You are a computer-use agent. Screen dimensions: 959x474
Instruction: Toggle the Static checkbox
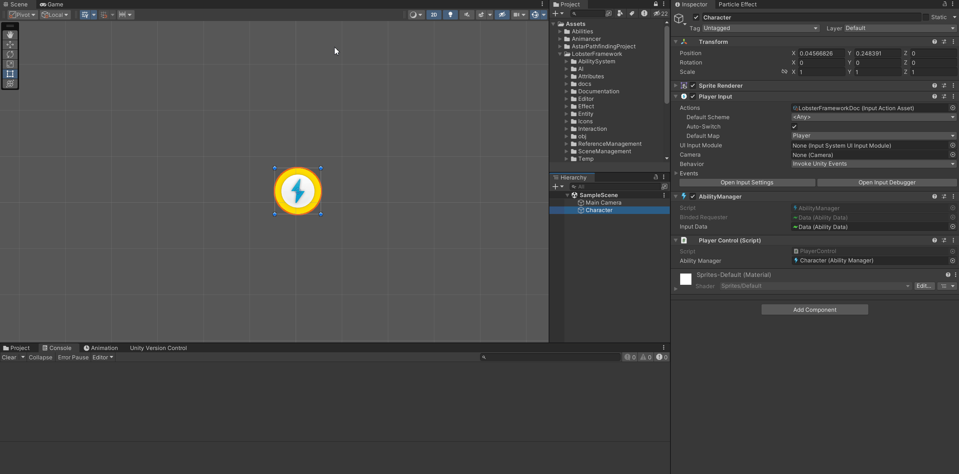(926, 17)
